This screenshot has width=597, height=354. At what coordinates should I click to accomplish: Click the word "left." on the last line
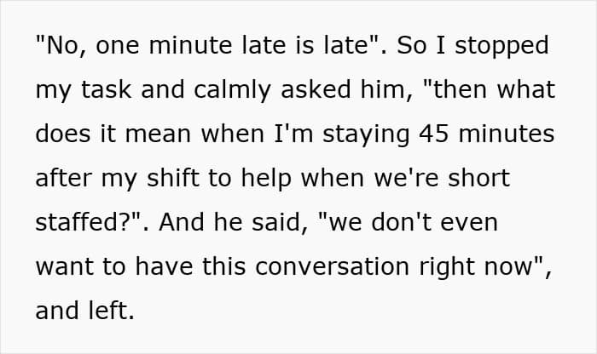[111, 311]
